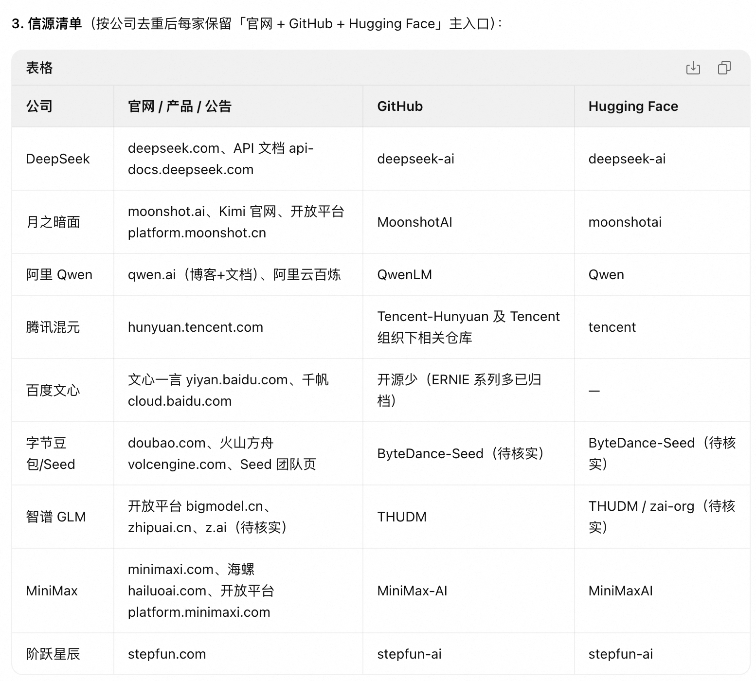The width and height of the screenshot is (756, 681).
Task: Click stepfun-ai in the GitHub column
Action: [x=410, y=654]
